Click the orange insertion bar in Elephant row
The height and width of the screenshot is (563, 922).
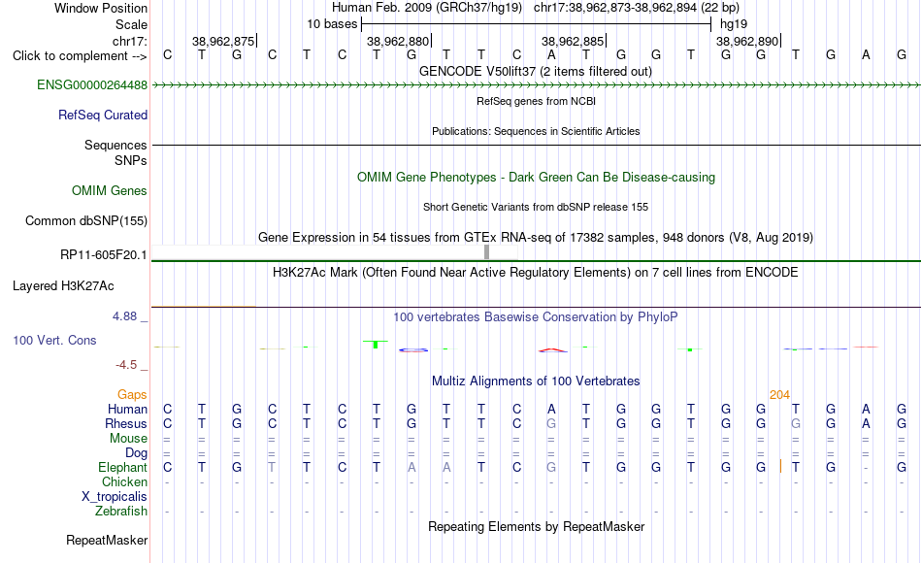[780, 466]
